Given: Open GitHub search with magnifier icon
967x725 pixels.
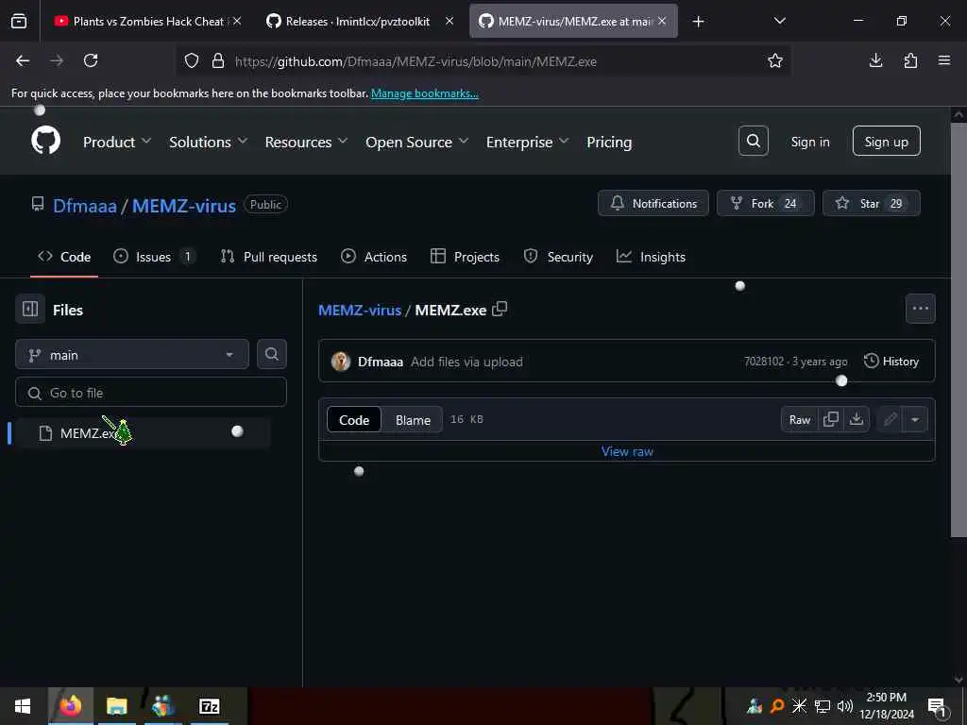Looking at the screenshot, I should 753,142.
